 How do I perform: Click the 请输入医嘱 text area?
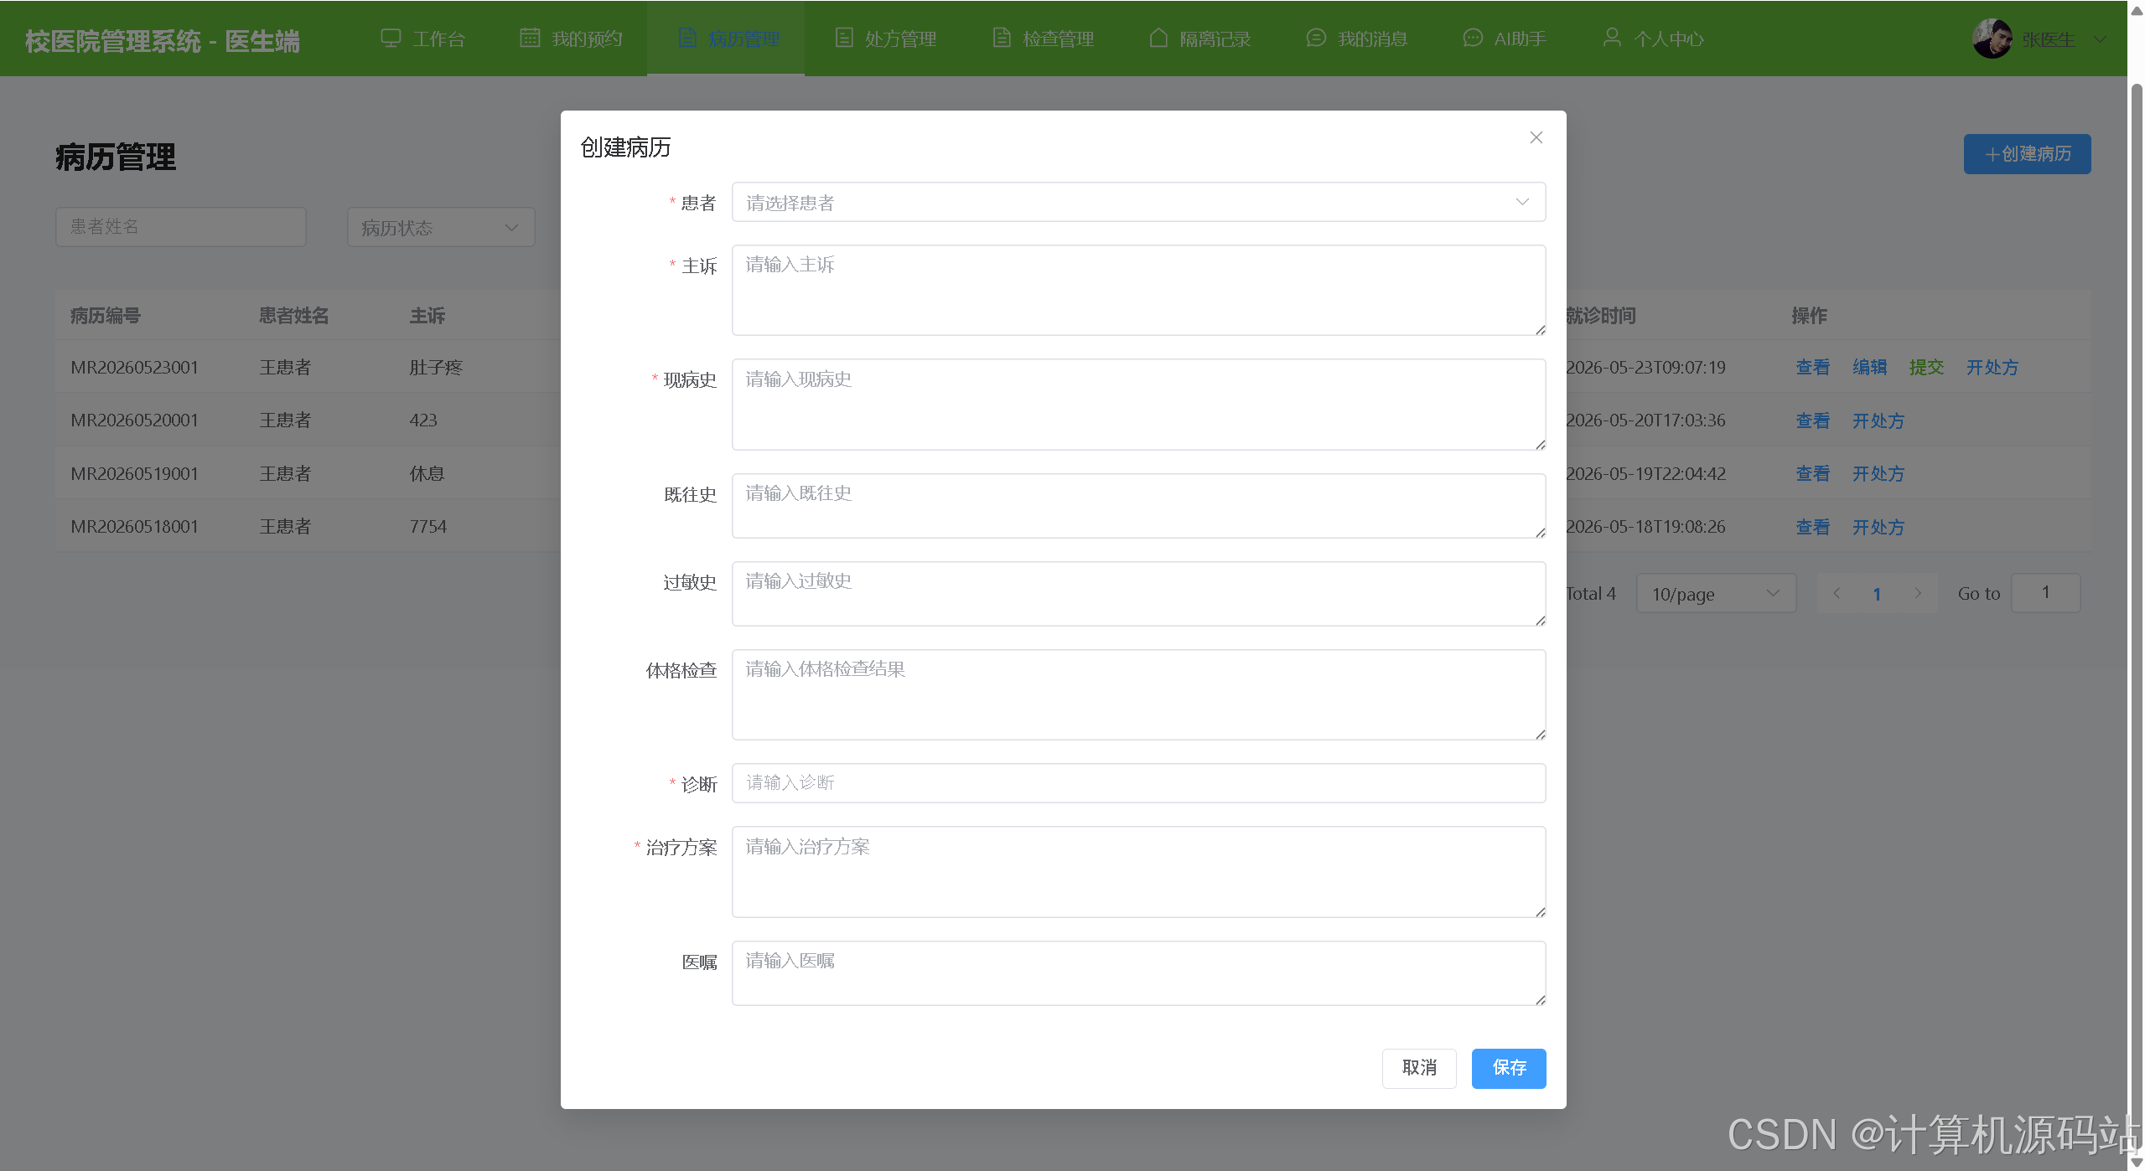coord(1138,972)
